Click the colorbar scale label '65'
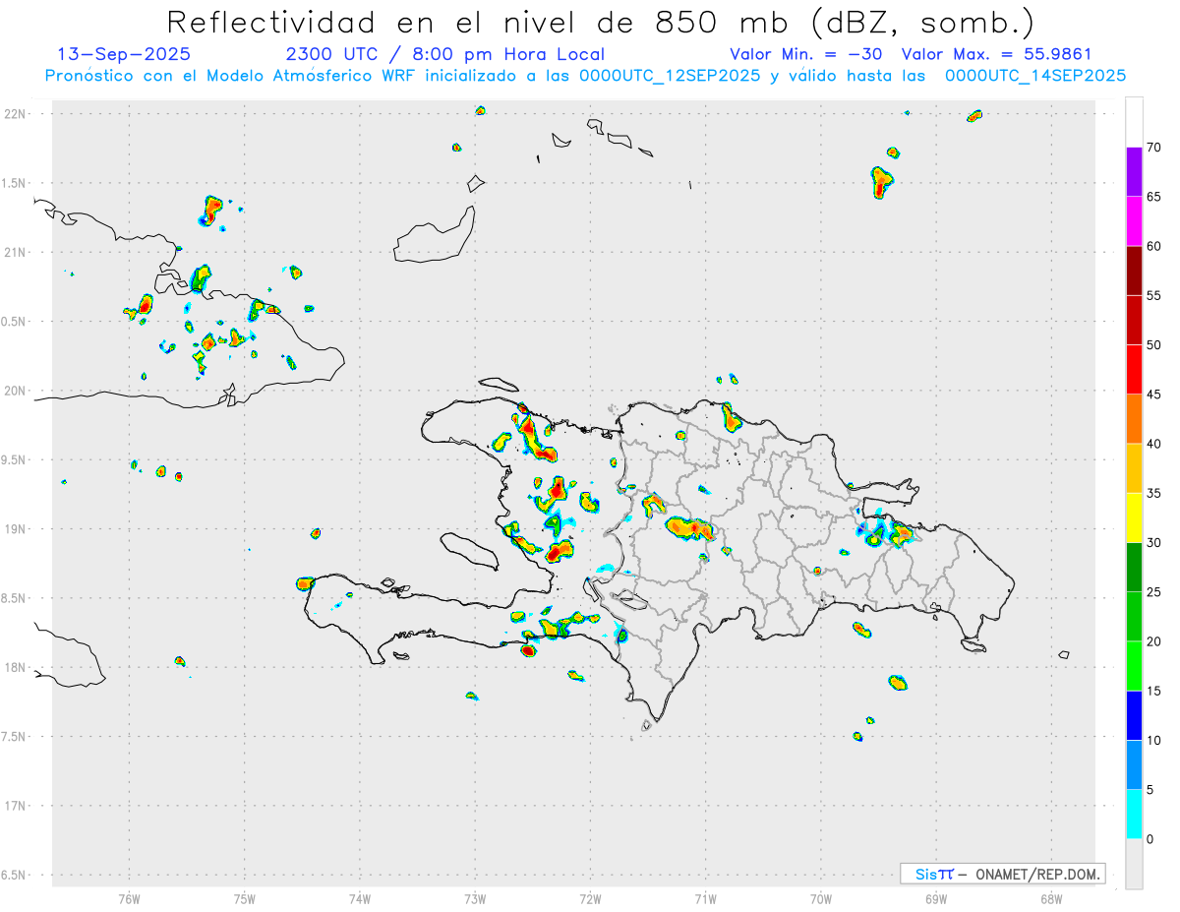This screenshot has height=912, width=1180. pyautogui.click(x=1153, y=197)
